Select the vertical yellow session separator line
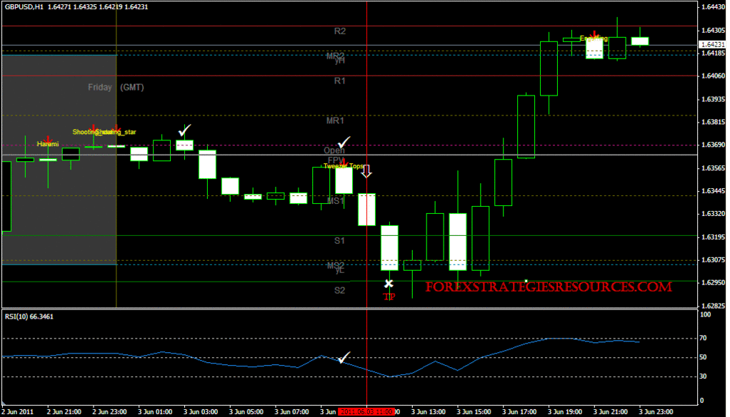The width and height of the screenshot is (730, 417). pos(116,178)
